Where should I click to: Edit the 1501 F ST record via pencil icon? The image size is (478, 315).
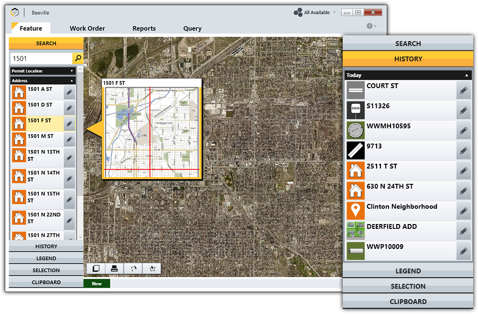pyautogui.click(x=69, y=124)
